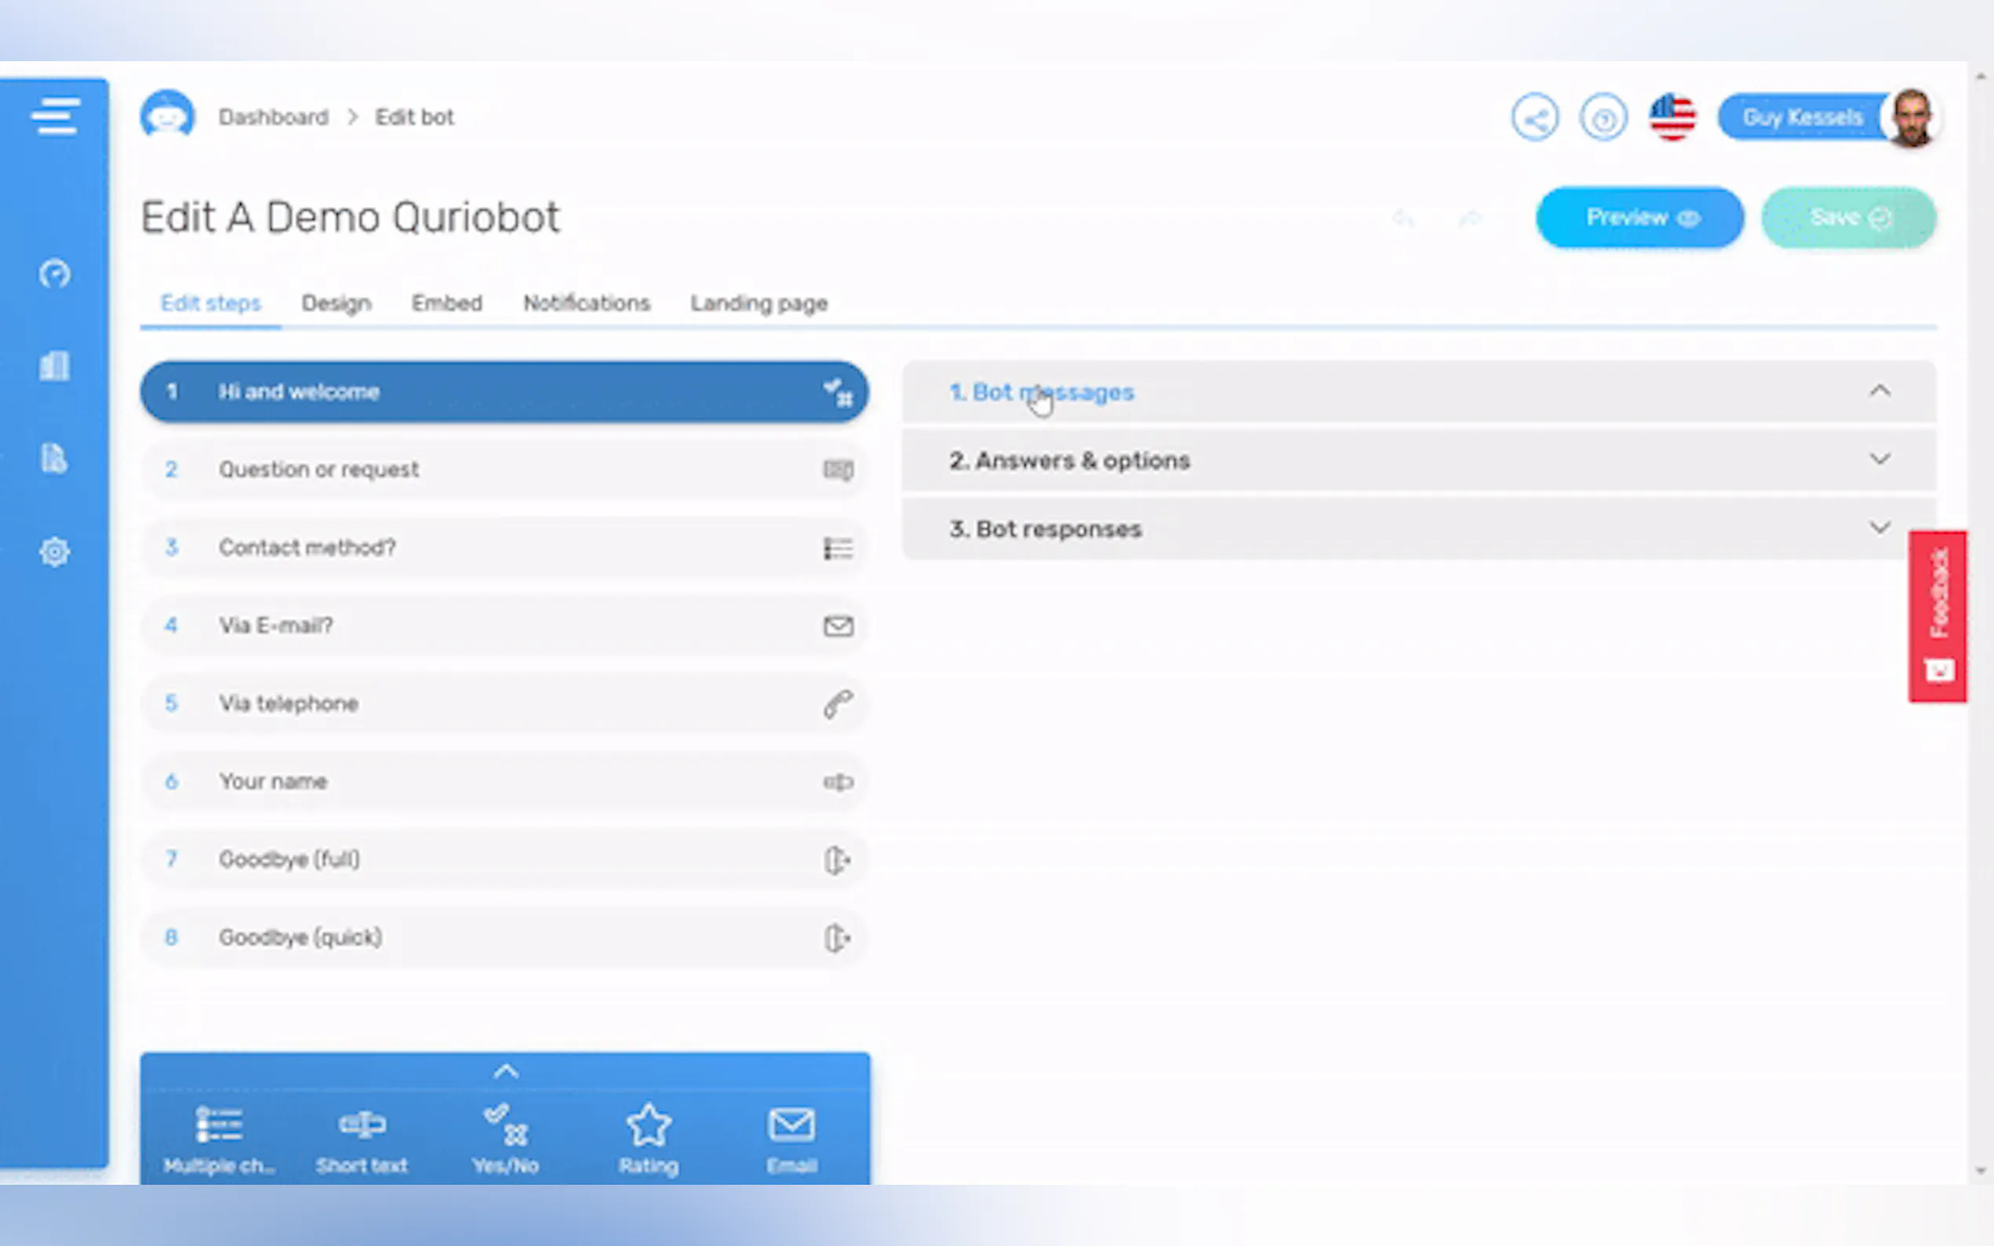Screen dimensions: 1994x1246
Task: Click the help question mark icon
Action: pyautogui.click(x=1602, y=118)
